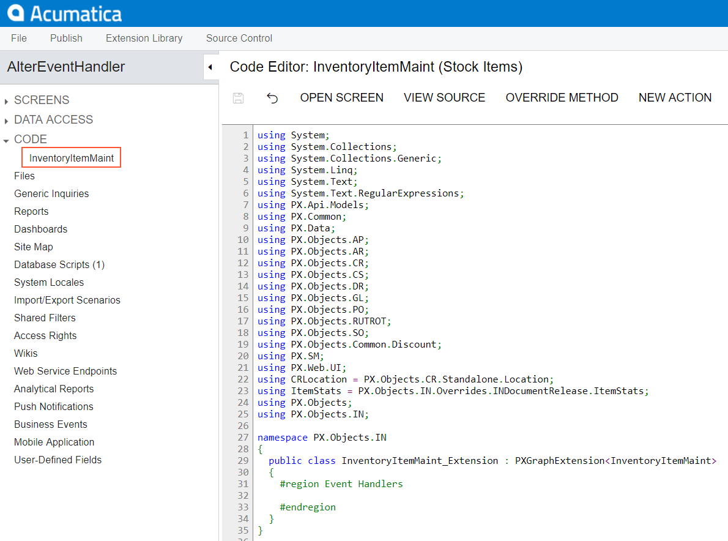728x541 pixels.
Task: Collapse the CODE tree node
Action: tap(6, 140)
